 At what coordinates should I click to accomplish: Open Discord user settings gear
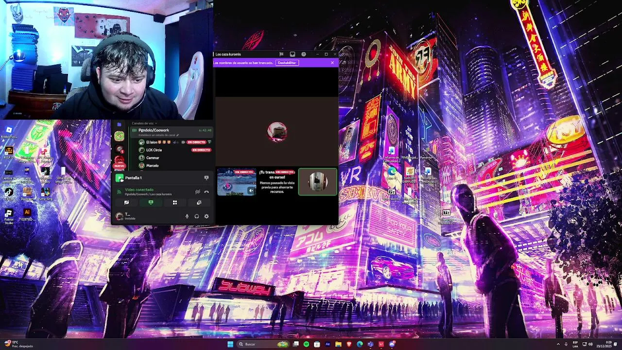pyautogui.click(x=207, y=216)
